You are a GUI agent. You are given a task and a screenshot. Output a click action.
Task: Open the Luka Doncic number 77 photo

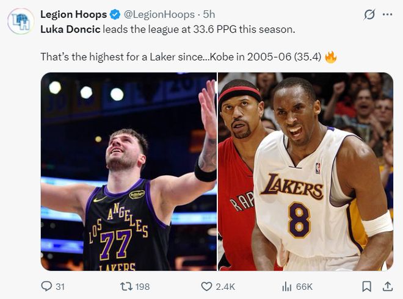pos(129,171)
